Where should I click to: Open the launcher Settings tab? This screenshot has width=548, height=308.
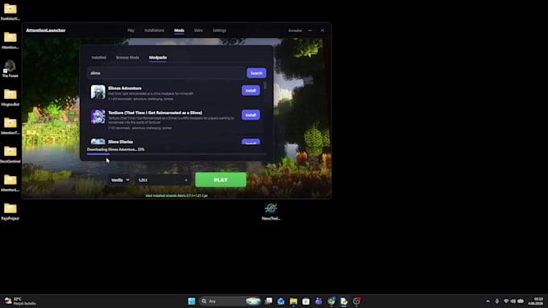219,31
